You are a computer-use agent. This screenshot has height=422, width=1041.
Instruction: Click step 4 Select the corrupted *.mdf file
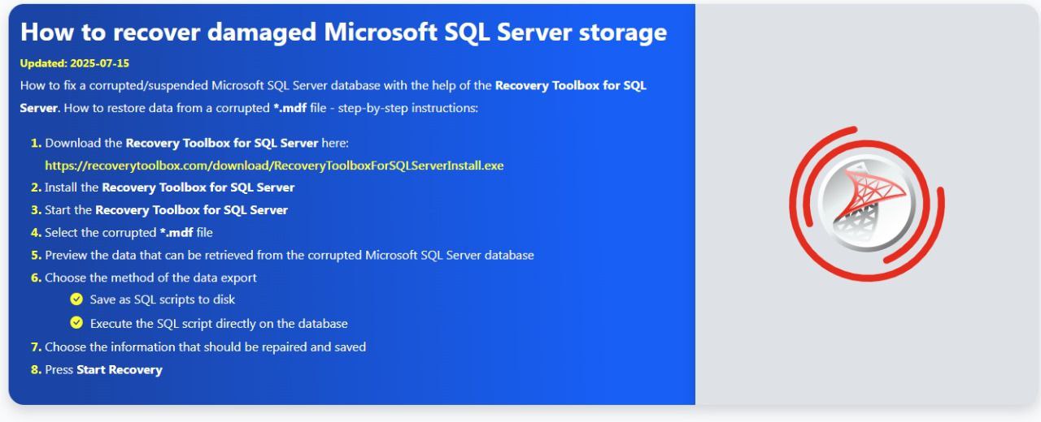128,232
